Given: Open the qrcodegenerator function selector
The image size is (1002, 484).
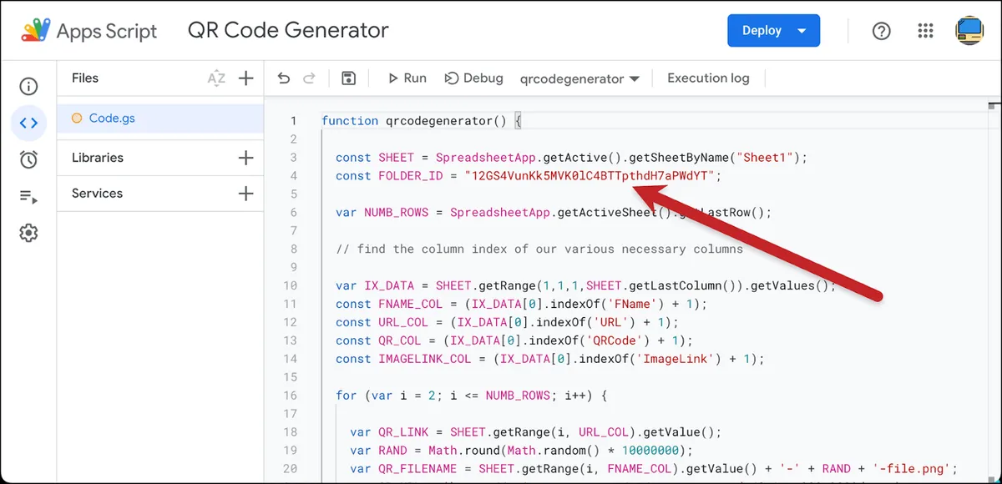Looking at the screenshot, I should click(x=579, y=79).
